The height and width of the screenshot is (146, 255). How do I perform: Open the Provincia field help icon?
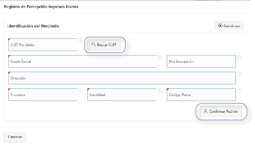(80, 91)
